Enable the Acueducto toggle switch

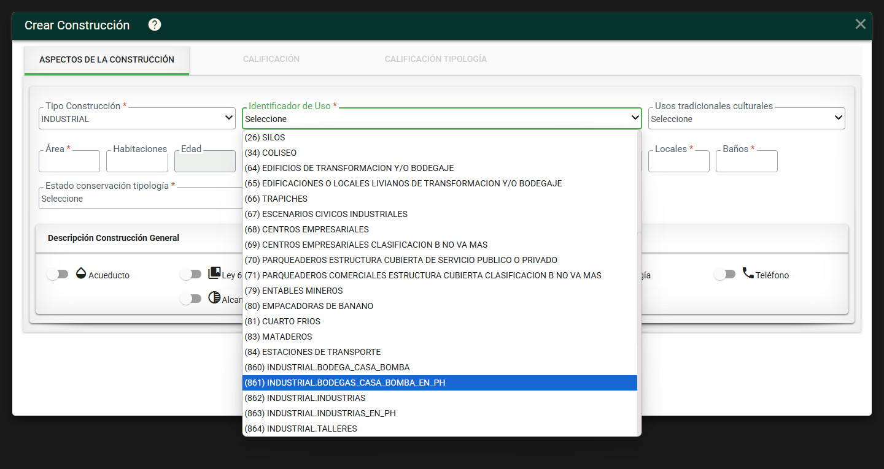(57, 275)
